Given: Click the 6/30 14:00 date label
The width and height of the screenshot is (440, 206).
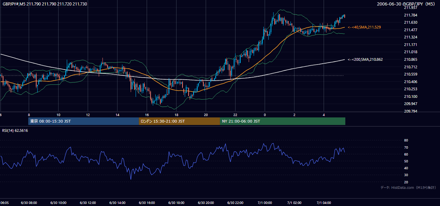Looking at the screenshot, I should pyautogui.click(x=117, y=203).
